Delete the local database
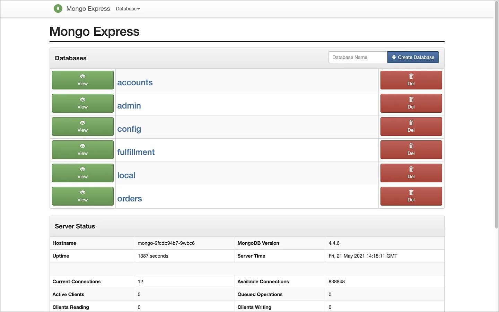 tap(411, 173)
